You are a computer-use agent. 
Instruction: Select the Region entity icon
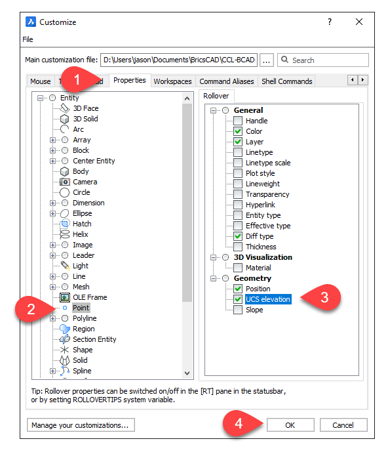pyautogui.click(x=64, y=329)
